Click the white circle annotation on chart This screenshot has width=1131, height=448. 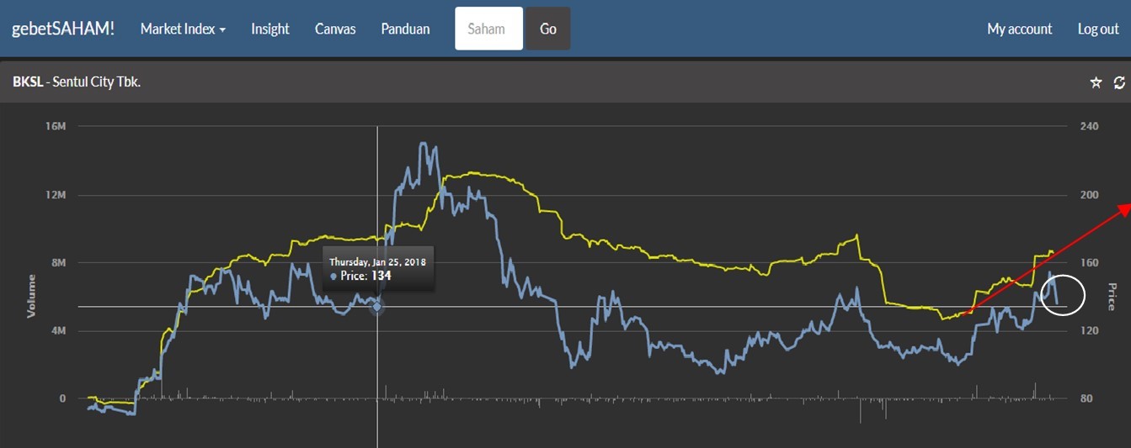coord(1063,296)
